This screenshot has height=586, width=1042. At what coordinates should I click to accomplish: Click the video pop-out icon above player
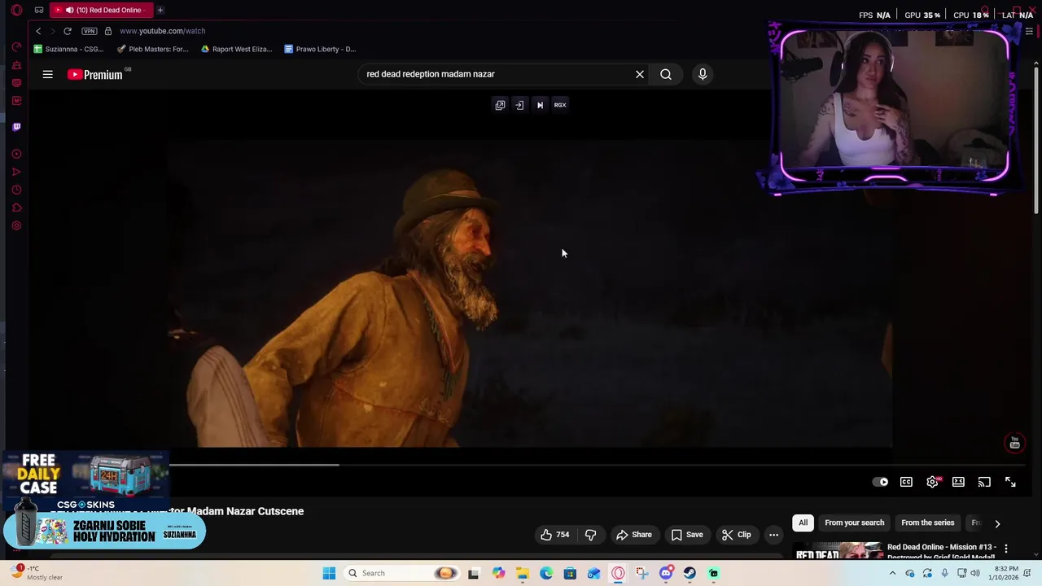(x=500, y=105)
